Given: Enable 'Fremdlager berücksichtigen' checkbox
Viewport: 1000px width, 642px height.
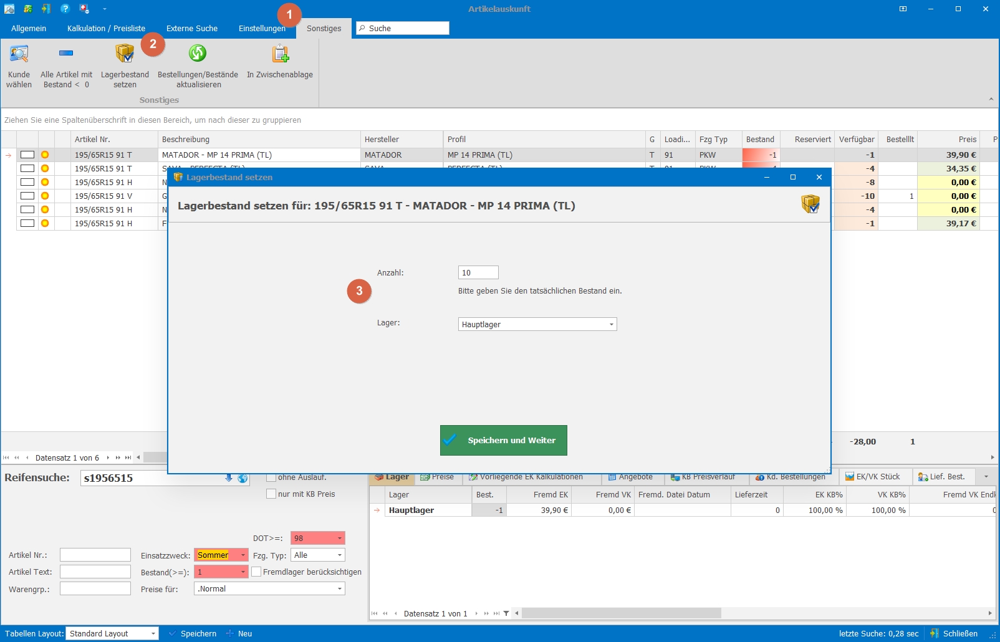Looking at the screenshot, I should (256, 572).
